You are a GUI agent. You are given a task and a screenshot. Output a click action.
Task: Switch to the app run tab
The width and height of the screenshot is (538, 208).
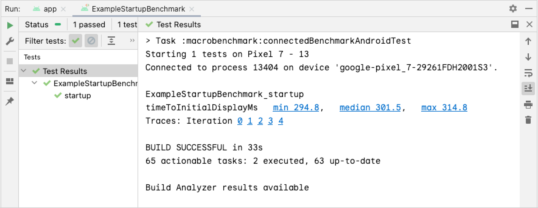(50, 9)
